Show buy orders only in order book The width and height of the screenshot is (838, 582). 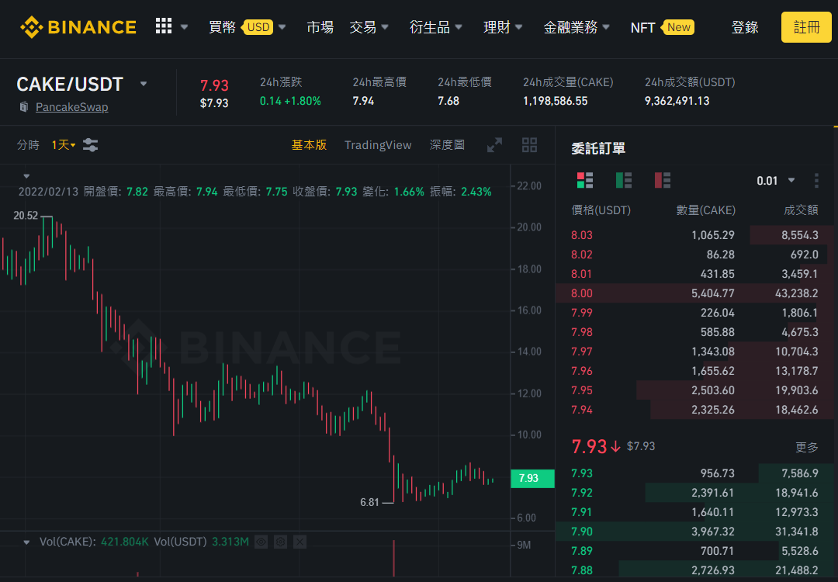click(x=624, y=180)
